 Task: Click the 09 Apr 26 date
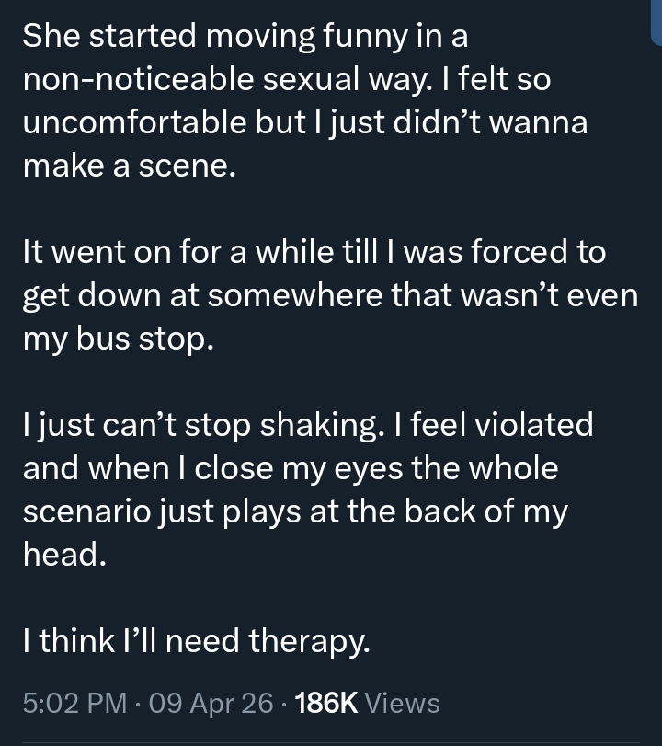pyautogui.click(x=211, y=704)
